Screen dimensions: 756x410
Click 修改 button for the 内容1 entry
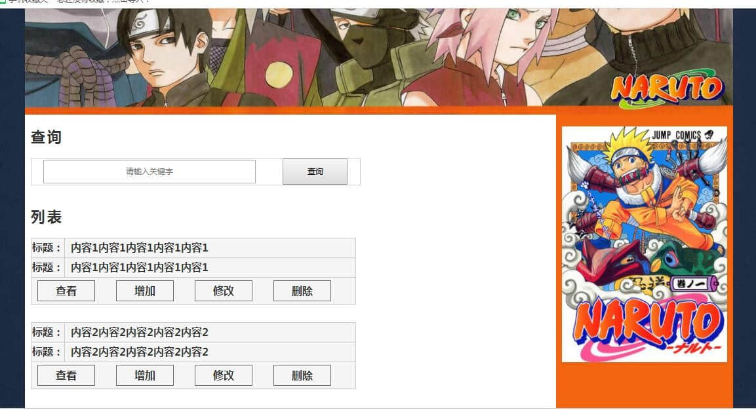[x=223, y=291]
